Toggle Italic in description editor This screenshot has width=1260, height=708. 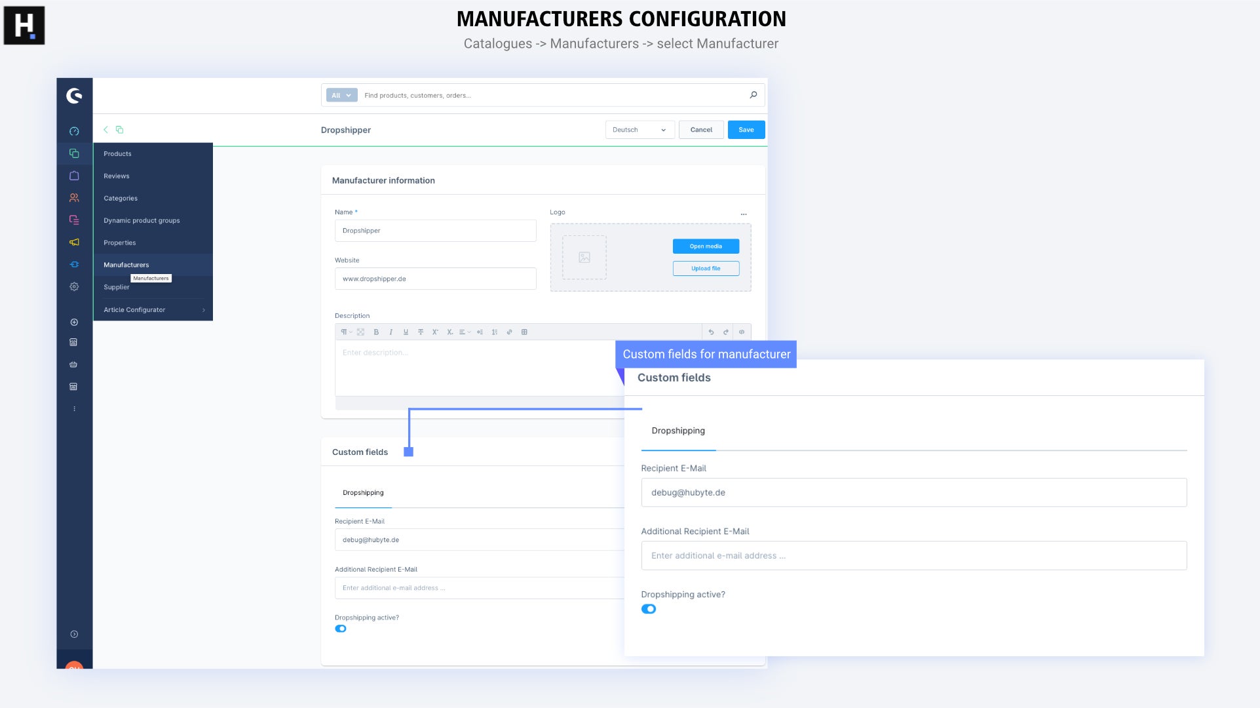coord(391,332)
